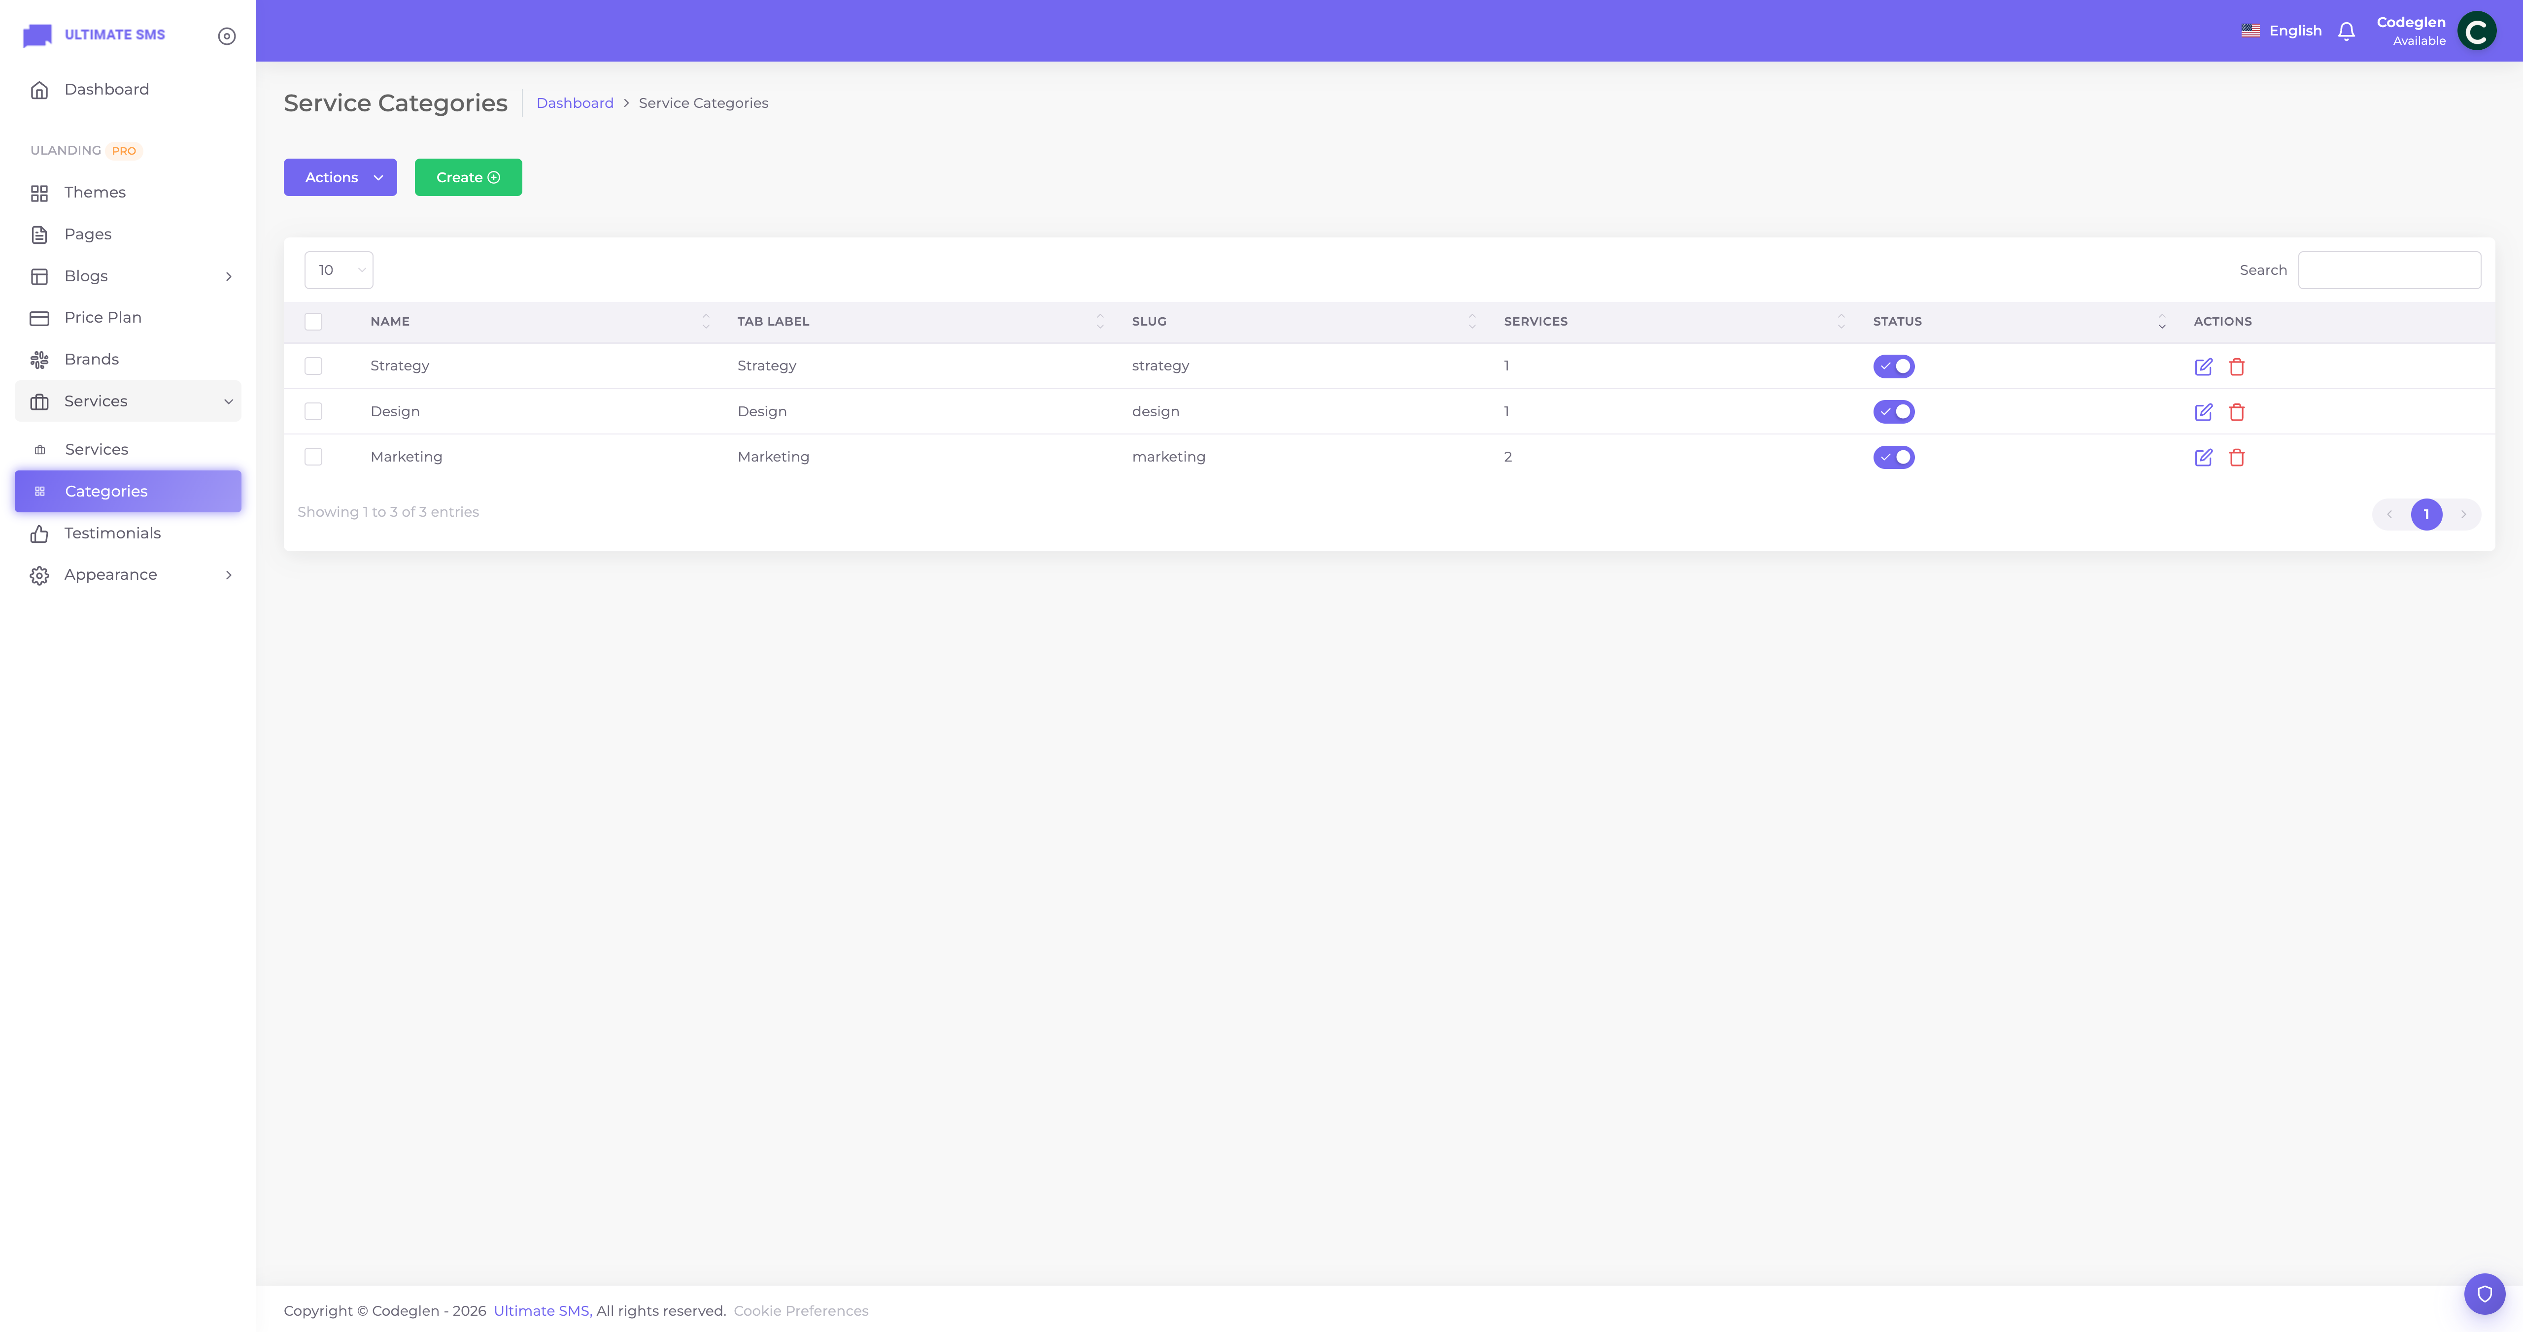Click the strategy slug cell
The image size is (2523, 1332).
[x=1160, y=366]
